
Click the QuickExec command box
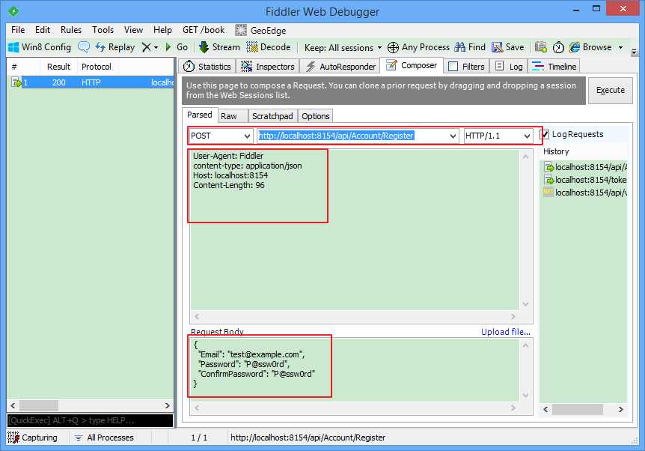point(90,420)
